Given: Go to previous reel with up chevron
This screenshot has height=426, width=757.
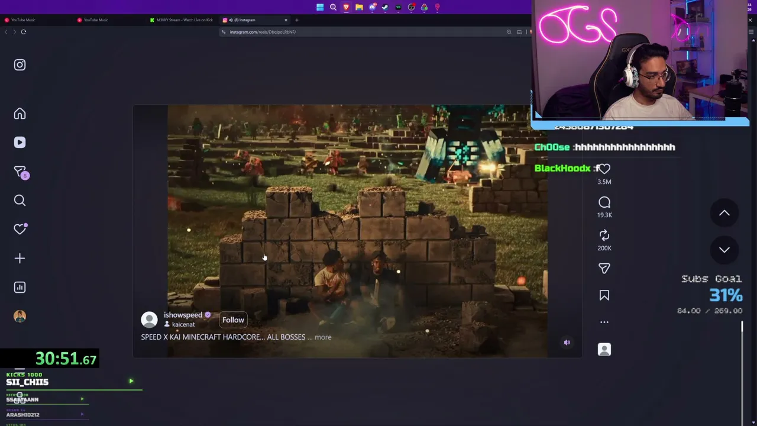Looking at the screenshot, I should 724,213.
